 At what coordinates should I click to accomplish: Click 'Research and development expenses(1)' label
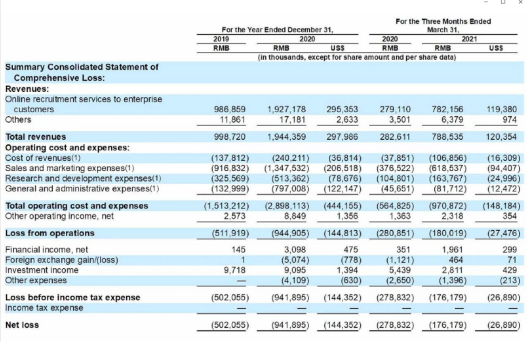pos(83,179)
